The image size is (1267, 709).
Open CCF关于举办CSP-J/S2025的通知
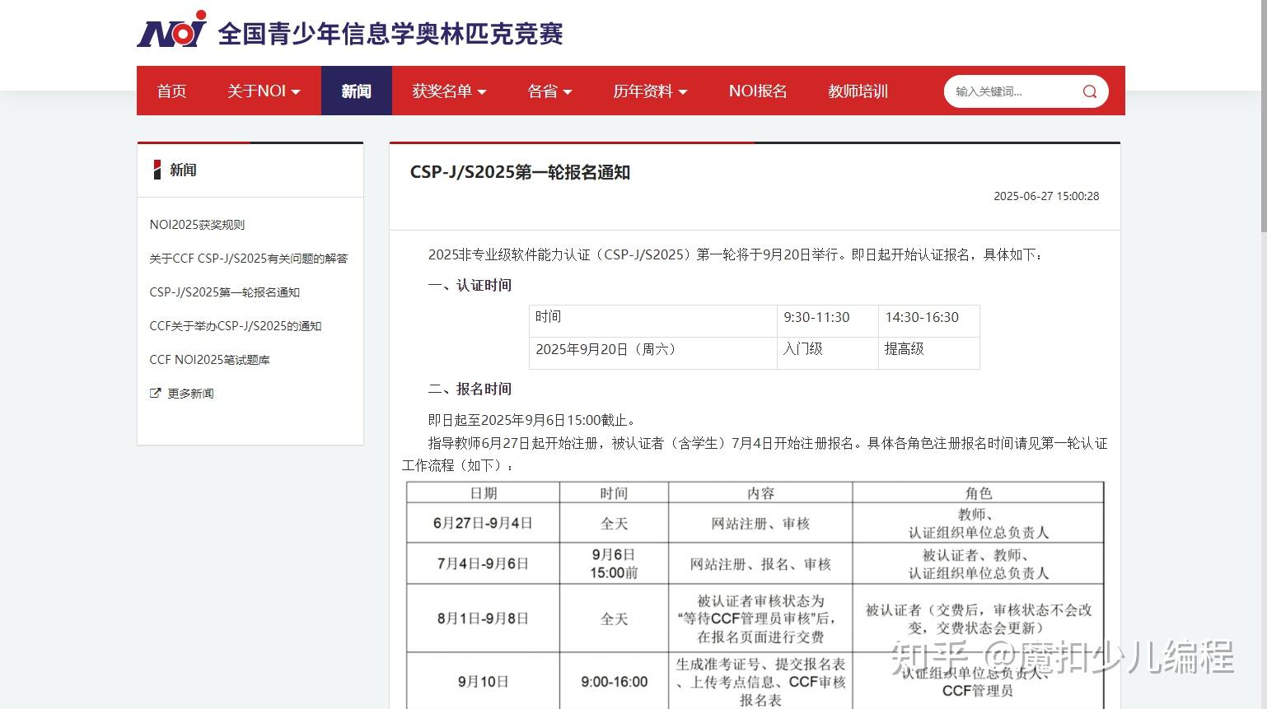click(236, 326)
